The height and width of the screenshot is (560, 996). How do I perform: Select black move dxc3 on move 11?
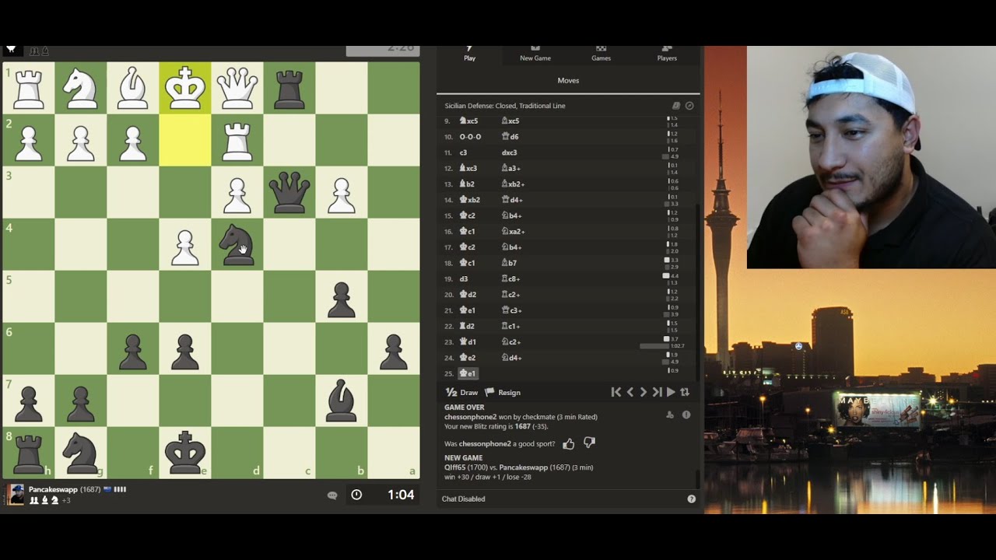510,152
